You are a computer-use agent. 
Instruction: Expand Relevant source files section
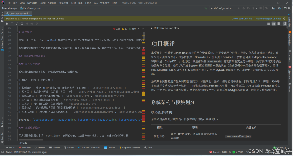tap(165, 28)
